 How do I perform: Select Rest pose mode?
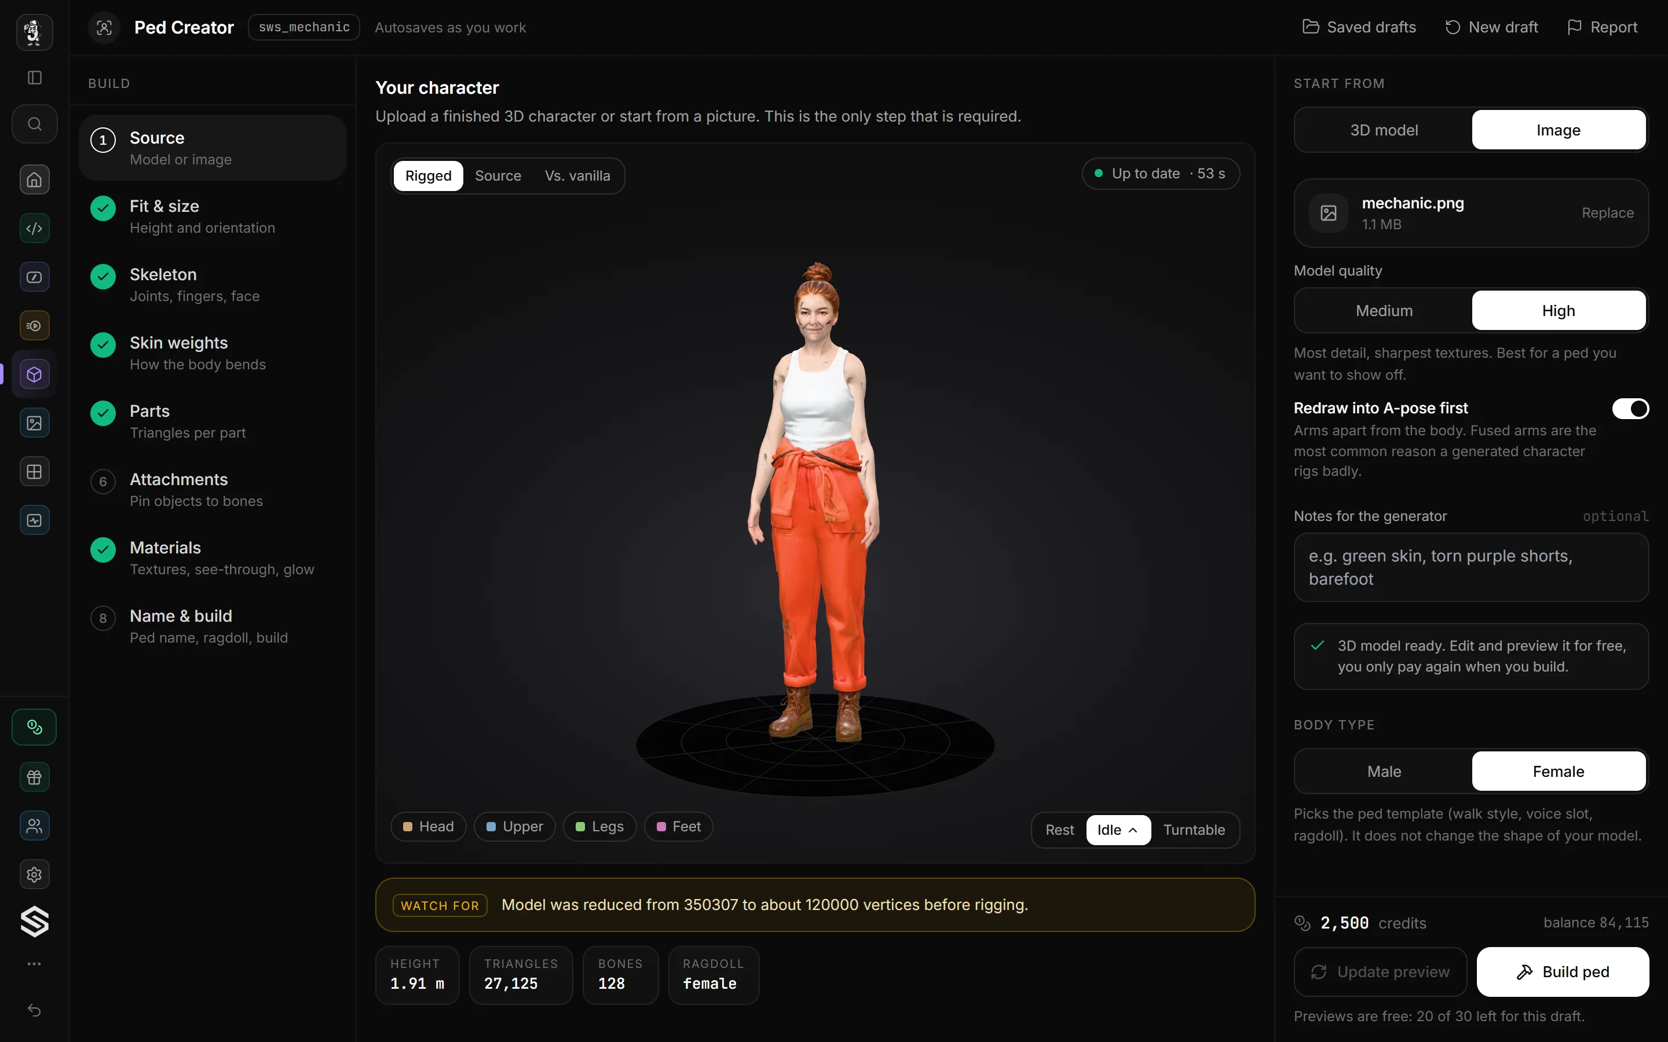click(1059, 830)
